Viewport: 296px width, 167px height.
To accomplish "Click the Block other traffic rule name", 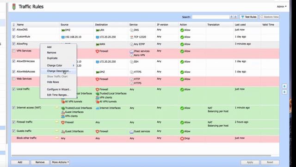I will coord(26,138).
